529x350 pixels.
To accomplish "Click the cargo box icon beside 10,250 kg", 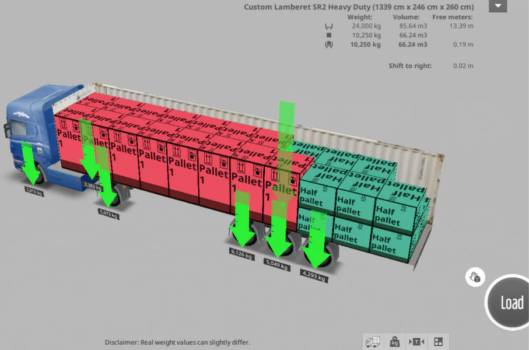I will 328,35.
